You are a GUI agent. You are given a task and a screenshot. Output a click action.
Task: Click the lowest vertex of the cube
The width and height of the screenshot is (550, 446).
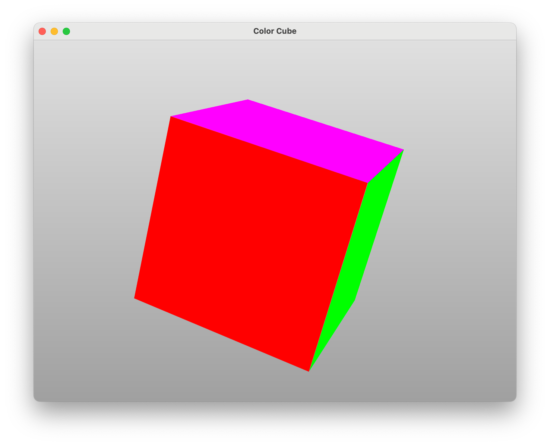click(x=309, y=371)
